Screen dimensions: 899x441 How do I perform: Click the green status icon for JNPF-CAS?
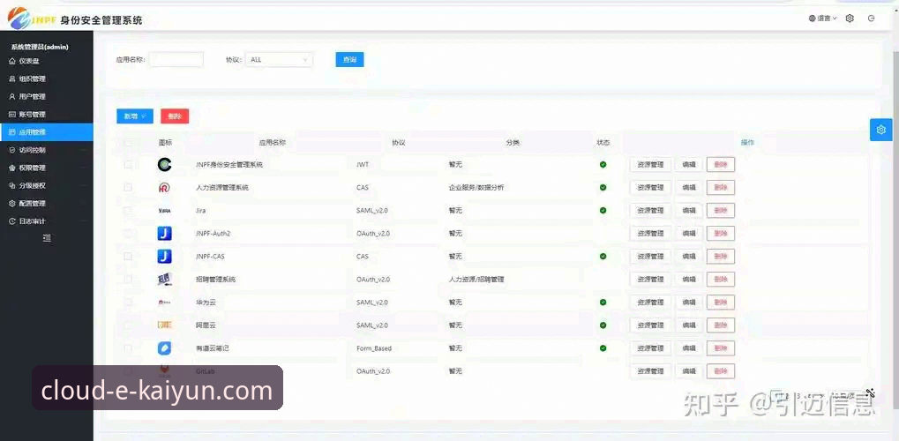click(603, 257)
